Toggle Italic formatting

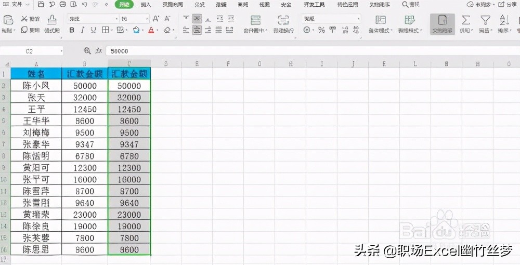click(x=82, y=30)
